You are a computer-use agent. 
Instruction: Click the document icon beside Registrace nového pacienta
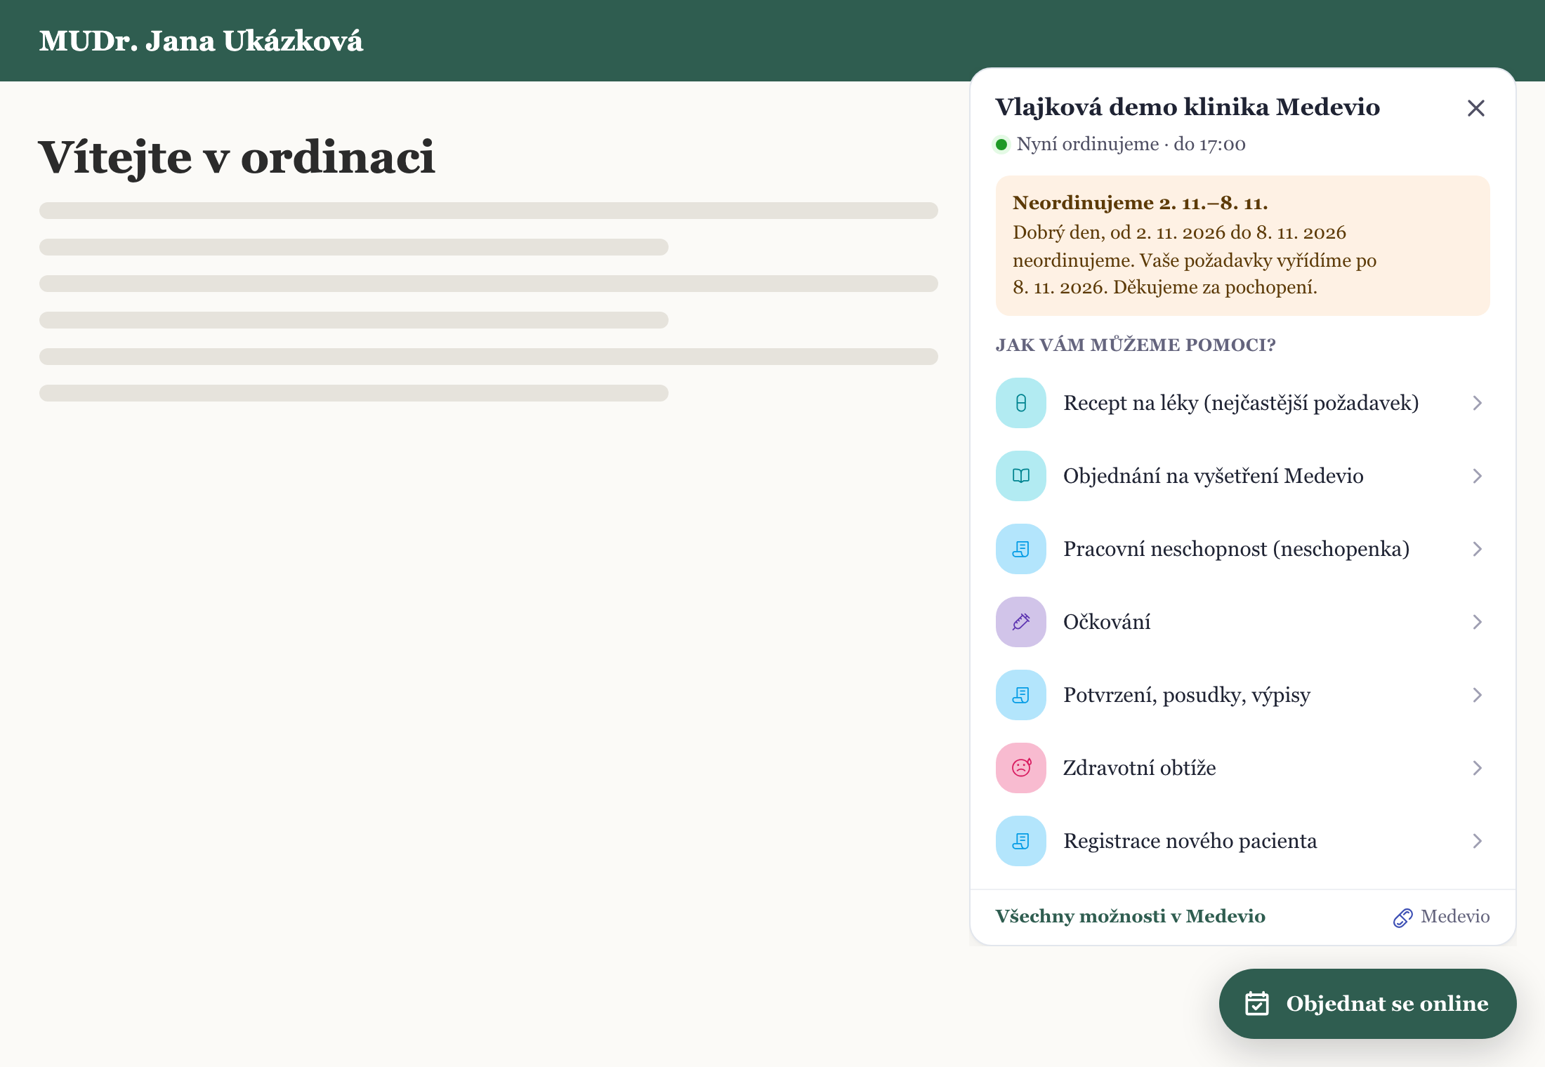[1021, 841]
